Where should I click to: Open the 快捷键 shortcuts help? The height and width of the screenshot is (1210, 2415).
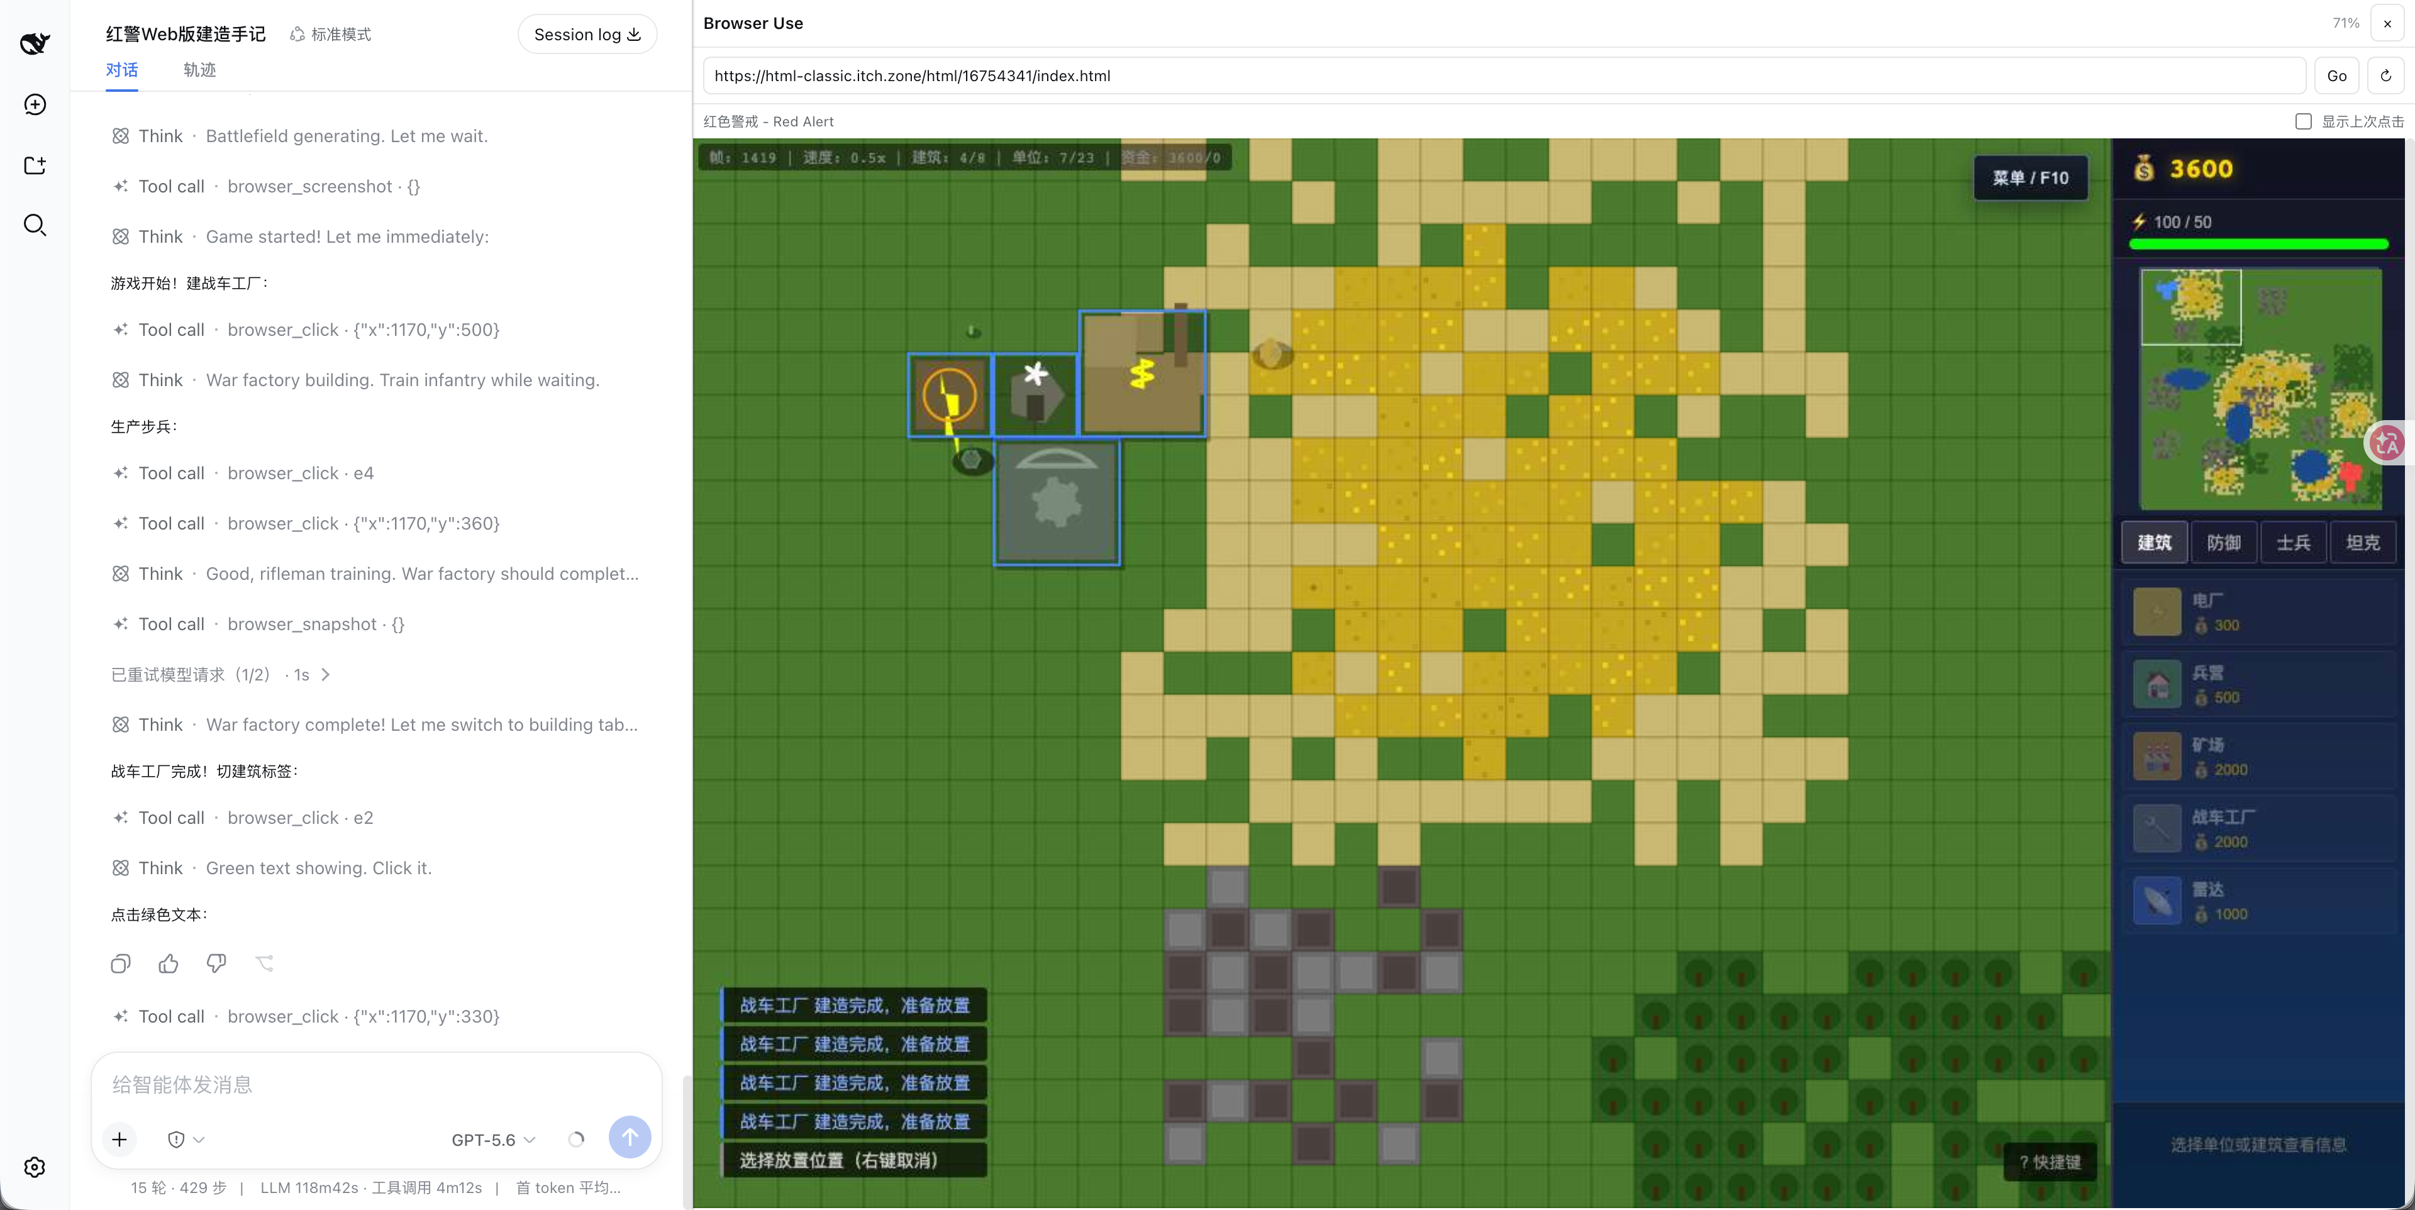click(x=2050, y=1162)
